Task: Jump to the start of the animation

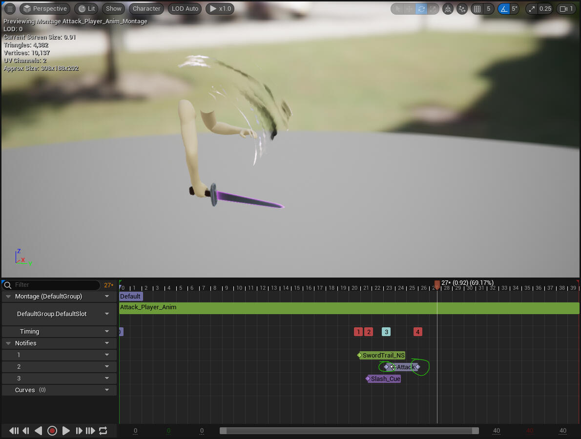Action: point(14,431)
